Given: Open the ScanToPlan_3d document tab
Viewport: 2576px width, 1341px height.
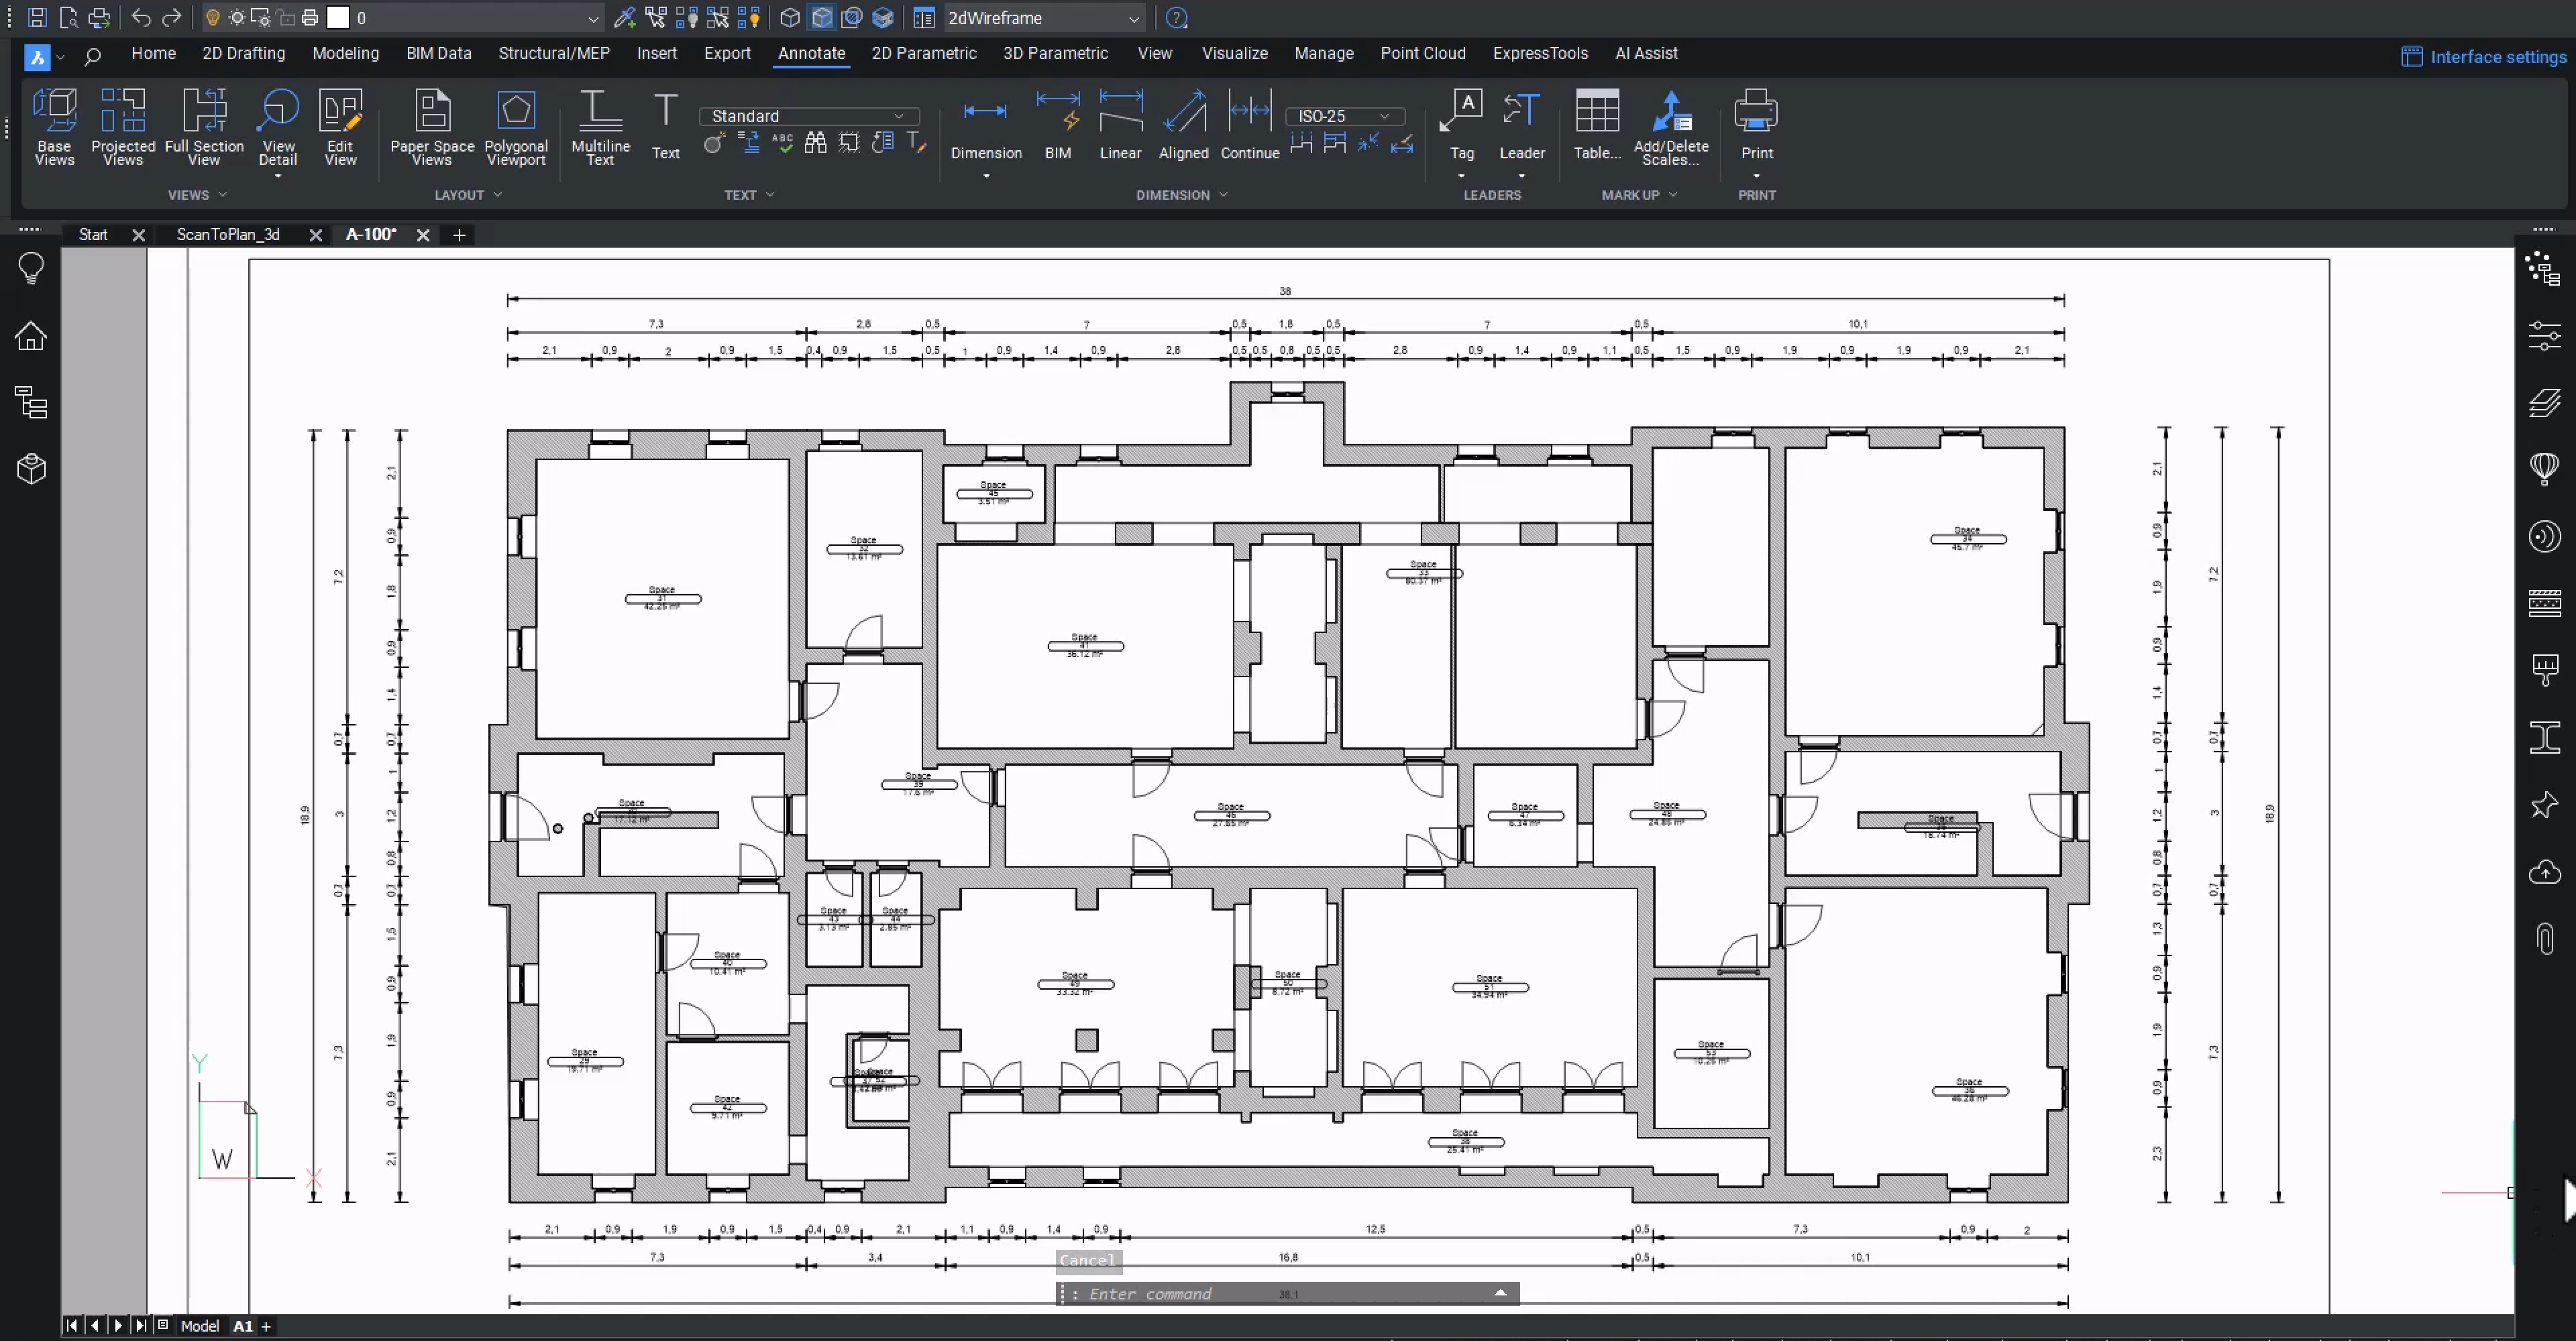Looking at the screenshot, I should 228,235.
